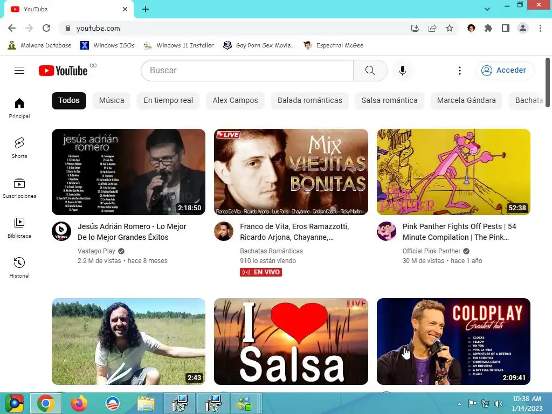Image resolution: width=552 pixels, height=414 pixels.
Task: Select the Marcela Gándara chip
Action: [466, 100]
